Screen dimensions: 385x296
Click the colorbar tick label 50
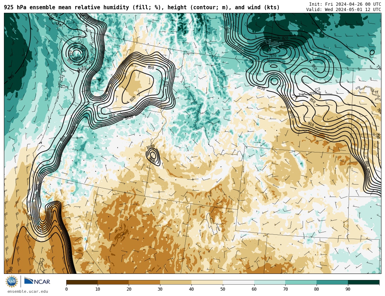[223, 289]
